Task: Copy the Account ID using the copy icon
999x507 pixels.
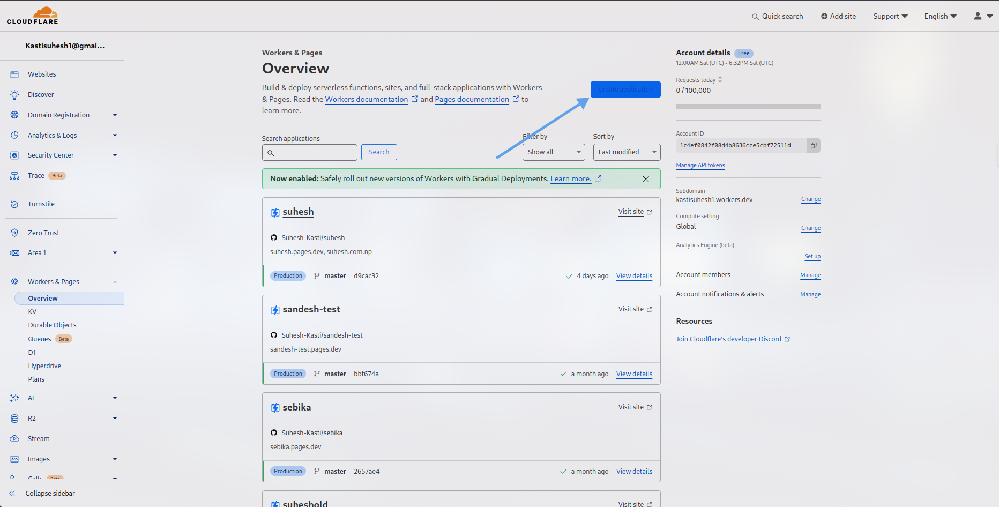Action: (813, 145)
